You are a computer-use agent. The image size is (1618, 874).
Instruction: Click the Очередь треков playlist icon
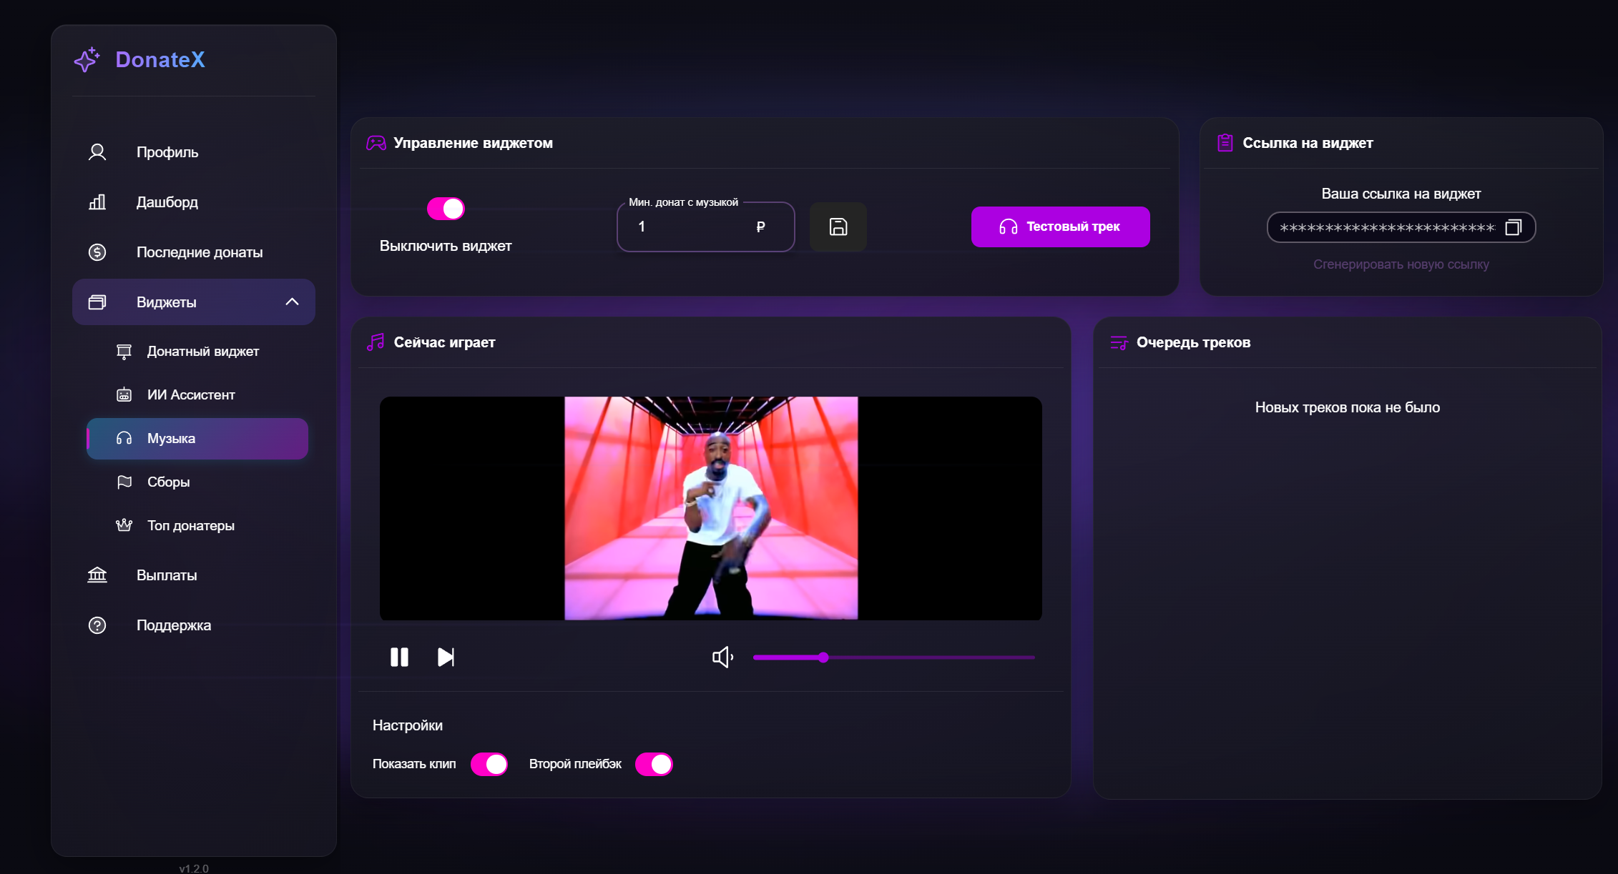1119,343
